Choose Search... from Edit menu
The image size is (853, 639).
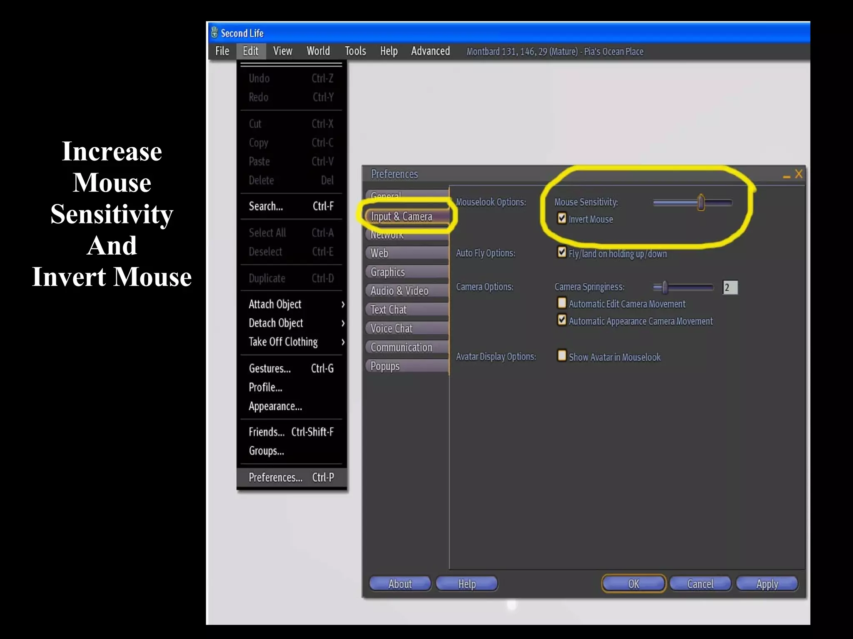point(291,206)
